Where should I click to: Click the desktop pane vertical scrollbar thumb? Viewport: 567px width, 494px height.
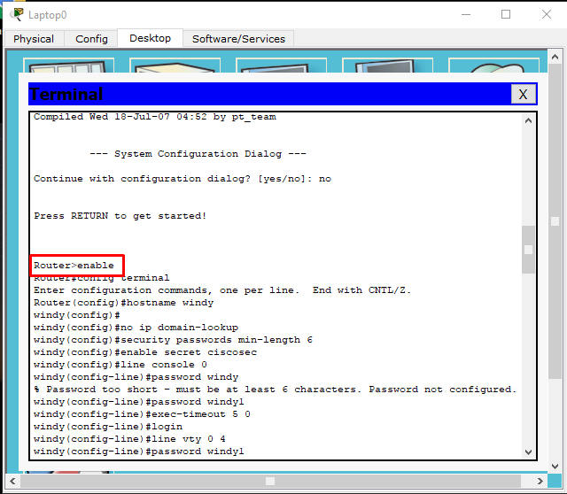coord(555,221)
